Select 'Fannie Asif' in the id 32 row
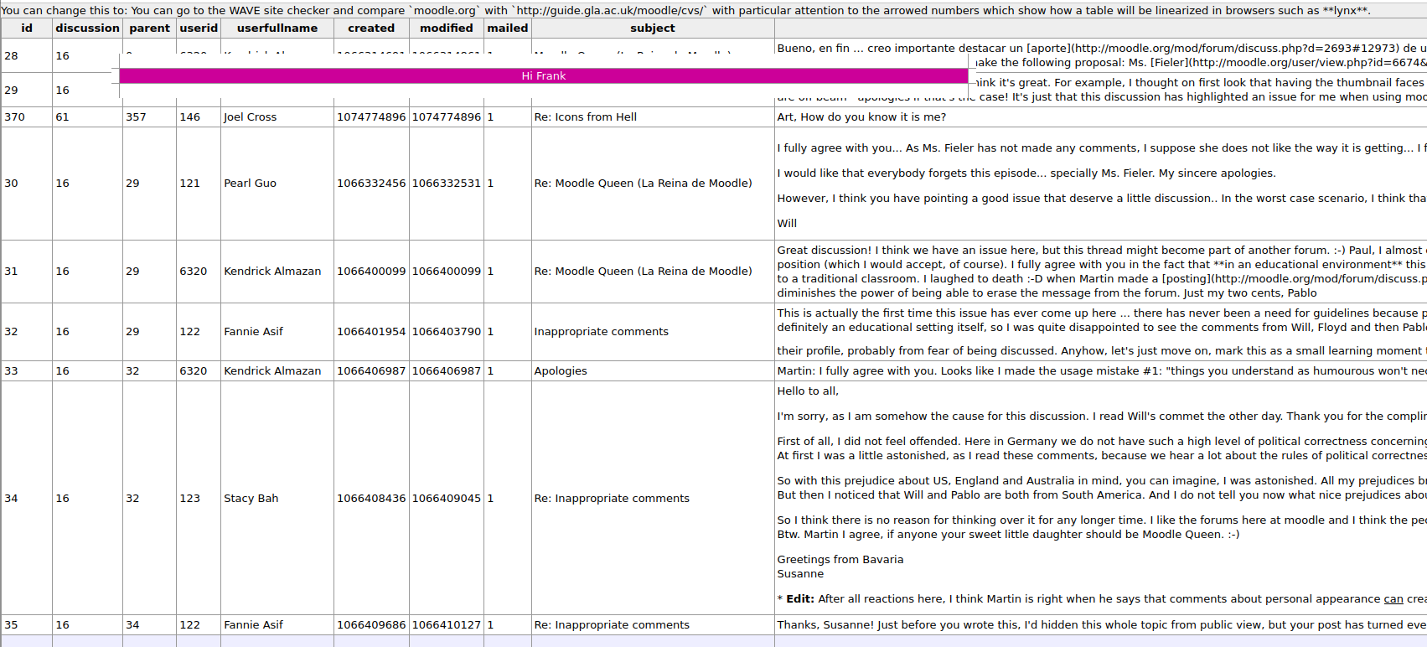1427x647 pixels. point(253,331)
